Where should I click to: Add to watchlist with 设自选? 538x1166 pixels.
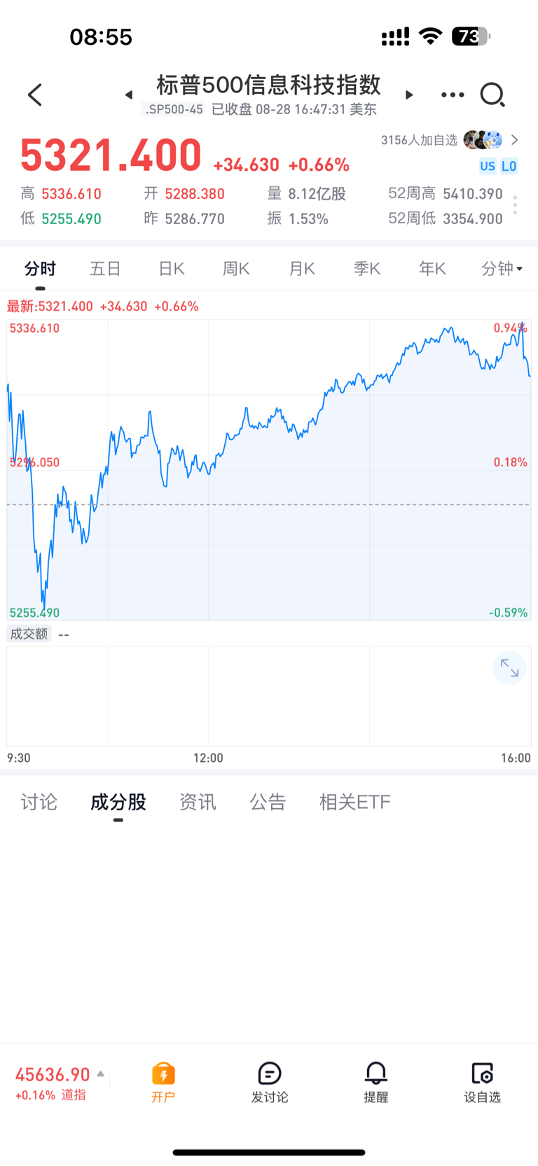click(483, 1082)
